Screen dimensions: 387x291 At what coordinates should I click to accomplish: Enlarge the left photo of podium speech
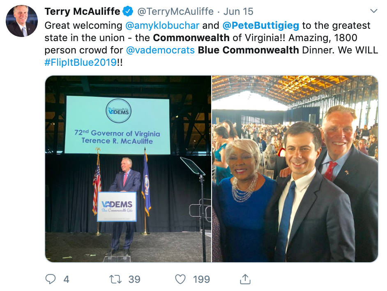(x=128, y=169)
